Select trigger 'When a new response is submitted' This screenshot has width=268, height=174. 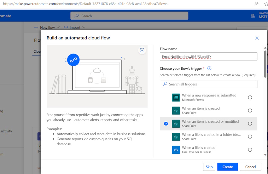[208, 97]
